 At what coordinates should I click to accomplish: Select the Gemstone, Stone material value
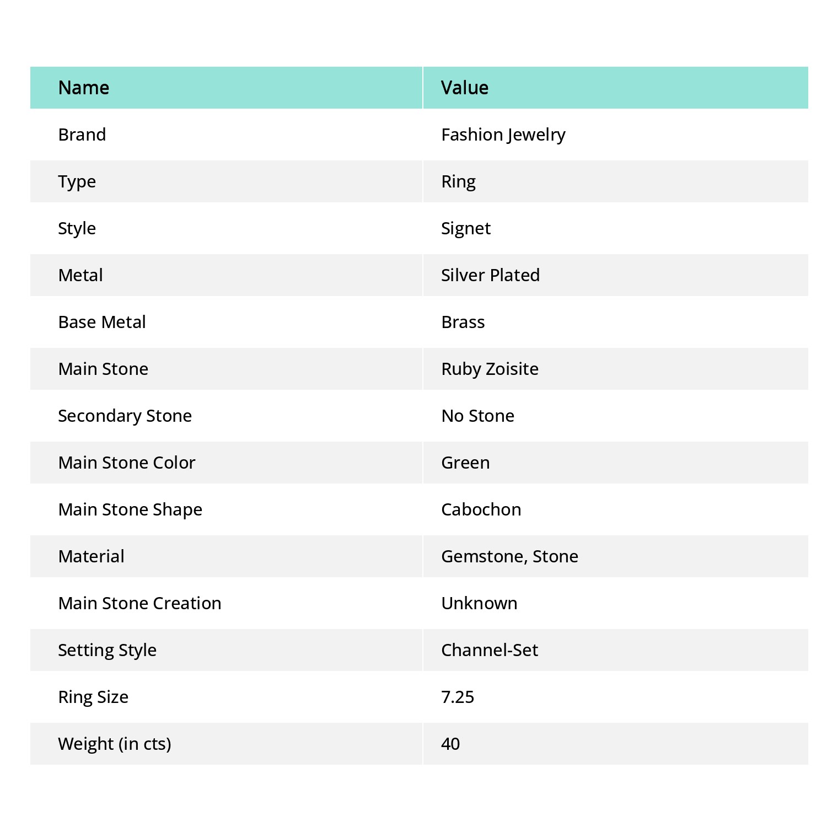pos(509,556)
